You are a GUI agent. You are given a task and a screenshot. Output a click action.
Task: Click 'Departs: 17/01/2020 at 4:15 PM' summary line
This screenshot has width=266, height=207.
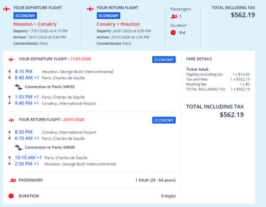tap(40, 31)
